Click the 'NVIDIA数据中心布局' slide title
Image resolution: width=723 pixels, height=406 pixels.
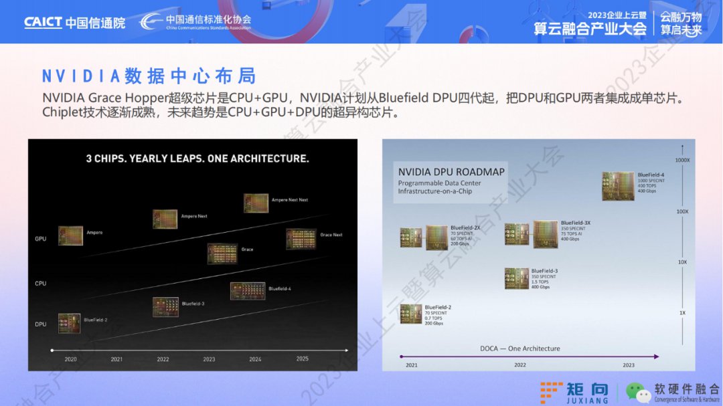pos(149,76)
